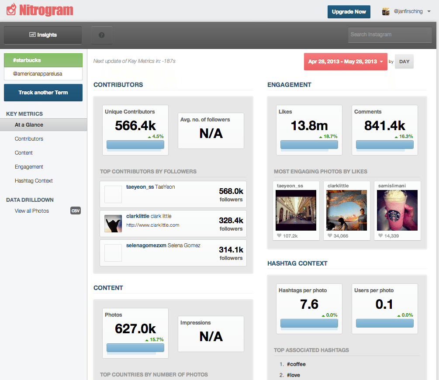The height and width of the screenshot is (380, 439).
Task: Click the heart icon beside 14,339
Action: (380, 235)
